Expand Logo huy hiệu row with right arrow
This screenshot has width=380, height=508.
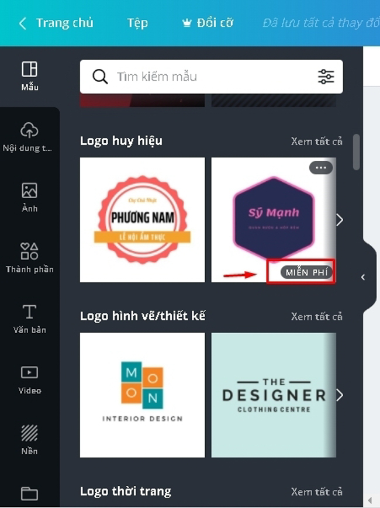click(x=339, y=220)
